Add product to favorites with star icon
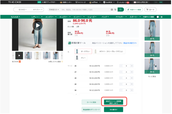 (x=62, y=62)
